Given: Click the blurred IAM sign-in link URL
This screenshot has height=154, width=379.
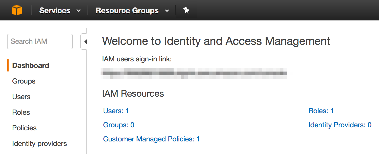Looking at the screenshot, I should pyautogui.click(x=194, y=73).
